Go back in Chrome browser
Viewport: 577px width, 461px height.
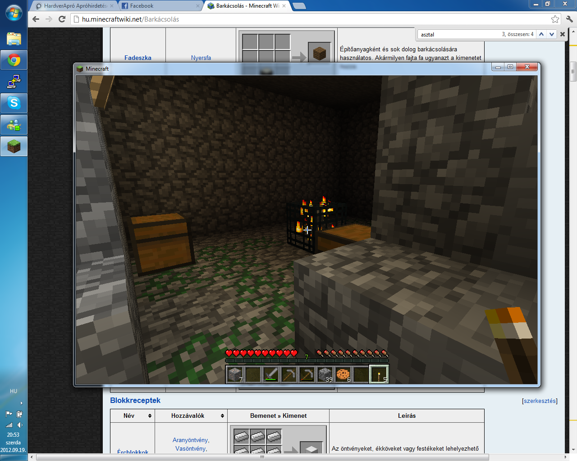(36, 19)
